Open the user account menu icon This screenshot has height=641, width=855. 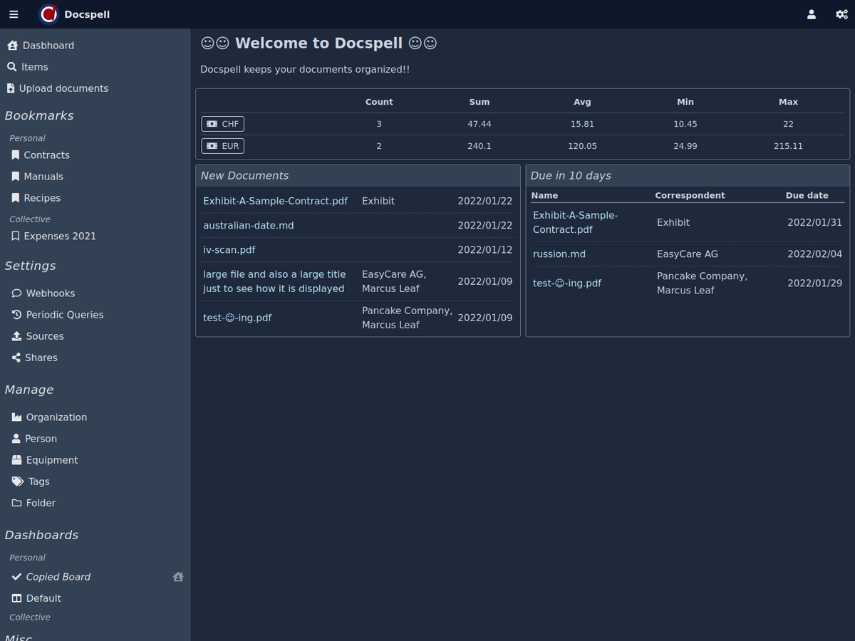coord(811,14)
